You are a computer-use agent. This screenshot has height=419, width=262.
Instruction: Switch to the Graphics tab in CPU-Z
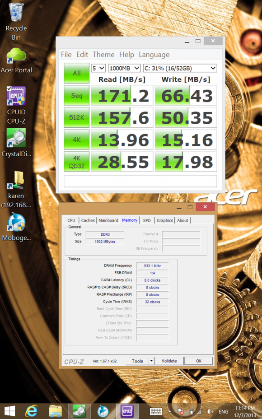[165, 220]
